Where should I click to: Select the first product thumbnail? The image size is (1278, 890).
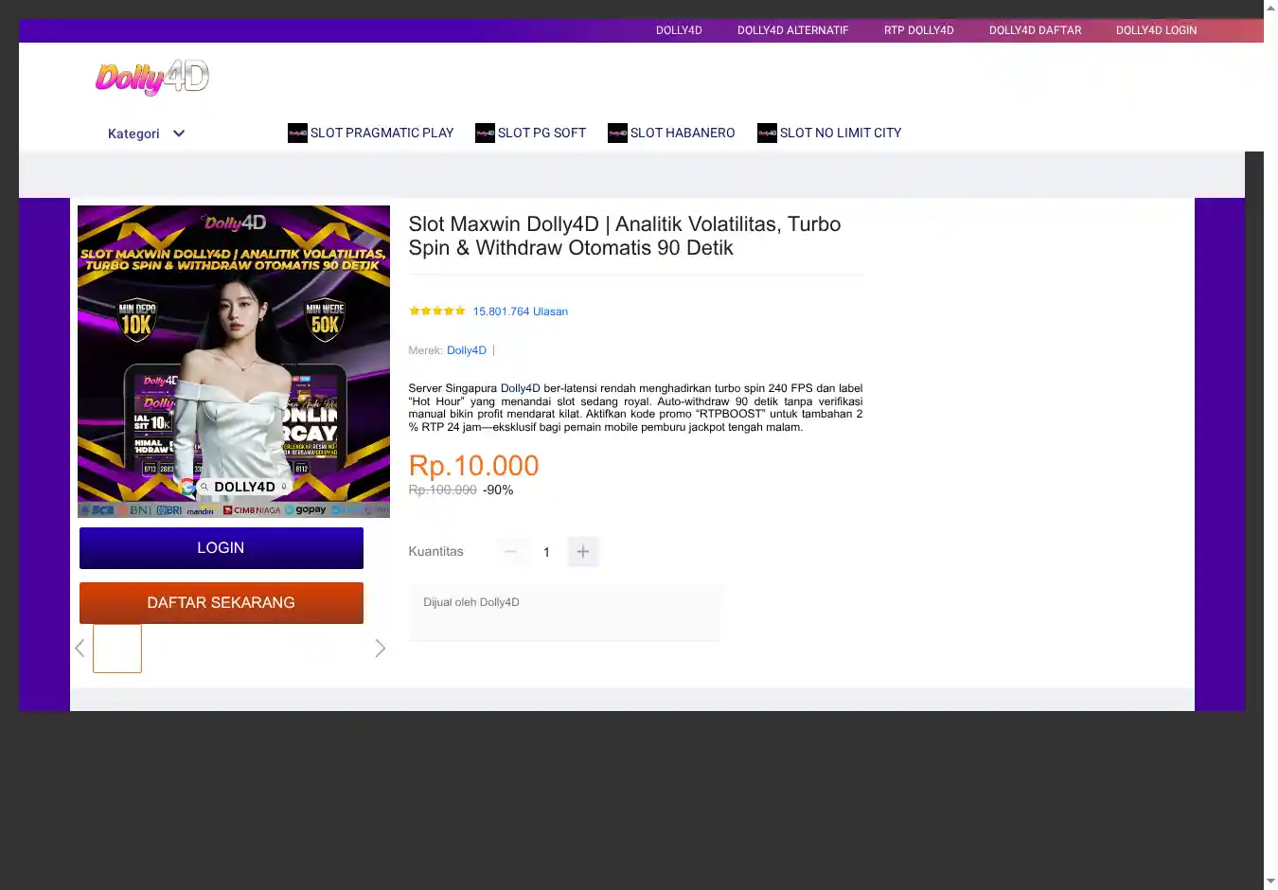click(117, 649)
